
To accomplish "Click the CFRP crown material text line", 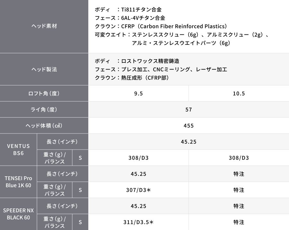I will click(x=161, y=26).
